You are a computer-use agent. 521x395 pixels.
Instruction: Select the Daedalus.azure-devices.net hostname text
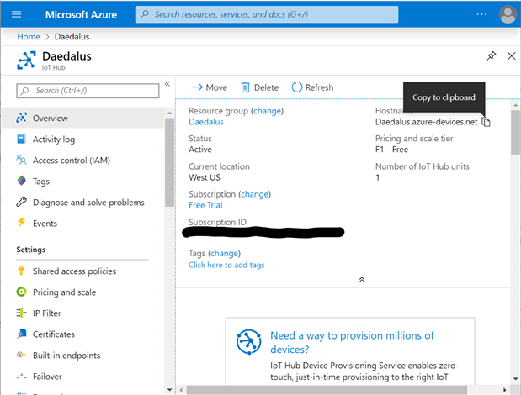[426, 122]
